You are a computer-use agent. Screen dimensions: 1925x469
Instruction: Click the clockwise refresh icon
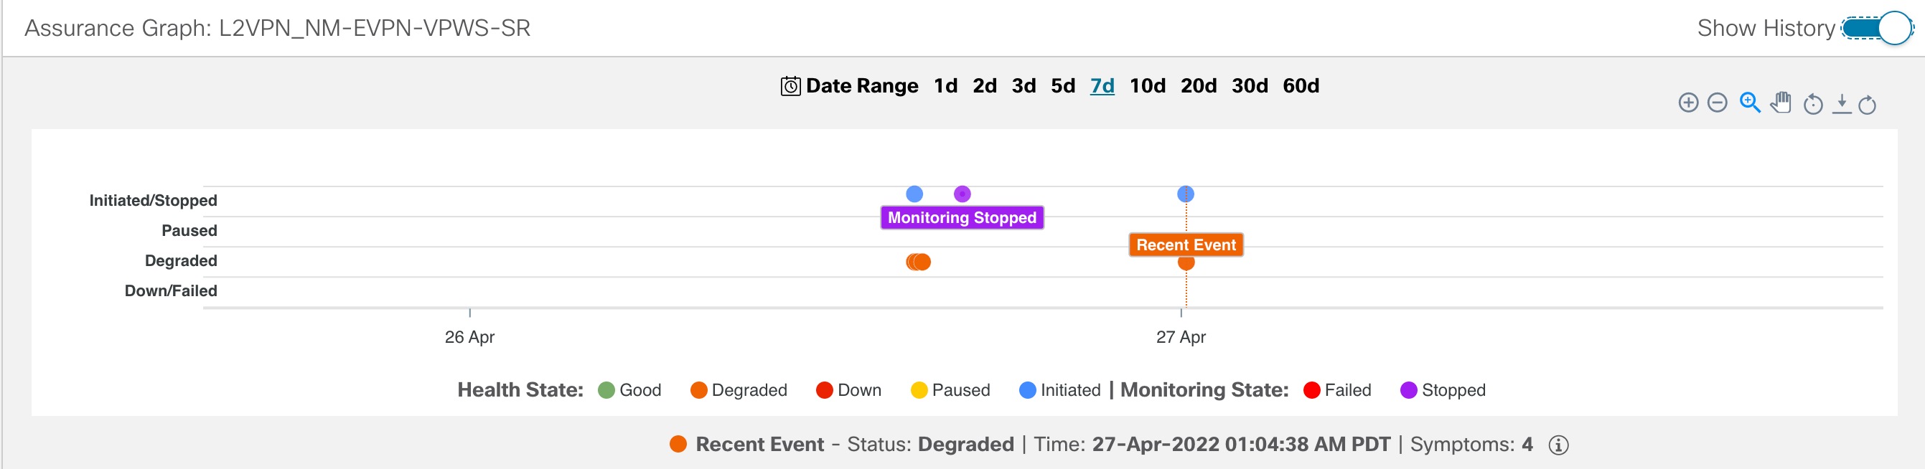click(x=1867, y=105)
